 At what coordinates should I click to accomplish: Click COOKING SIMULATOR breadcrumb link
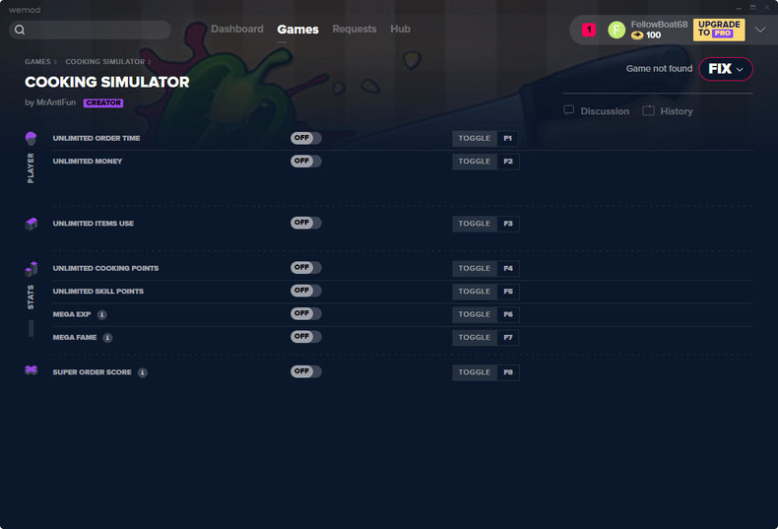click(x=105, y=62)
